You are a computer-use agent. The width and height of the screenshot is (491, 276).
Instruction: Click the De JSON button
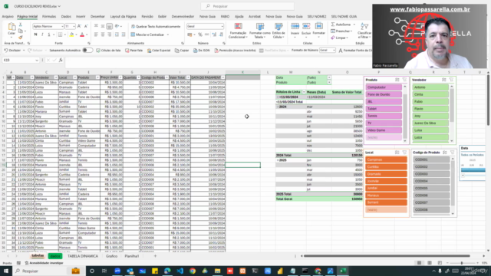point(201,51)
